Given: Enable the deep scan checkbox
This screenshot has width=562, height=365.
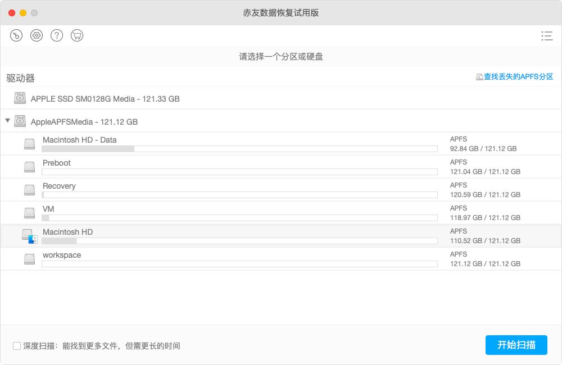Looking at the screenshot, I should [x=17, y=346].
